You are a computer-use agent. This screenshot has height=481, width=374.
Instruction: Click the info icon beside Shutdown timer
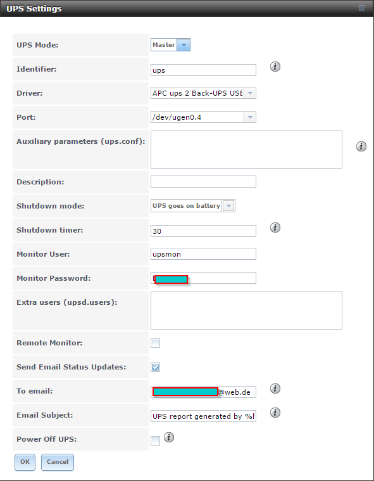275,228
